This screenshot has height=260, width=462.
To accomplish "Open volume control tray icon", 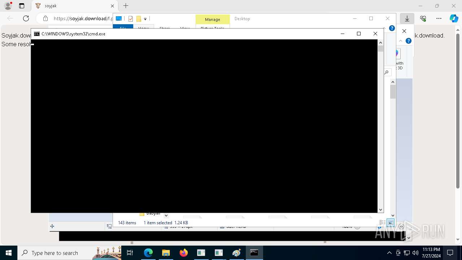I will click(415, 253).
